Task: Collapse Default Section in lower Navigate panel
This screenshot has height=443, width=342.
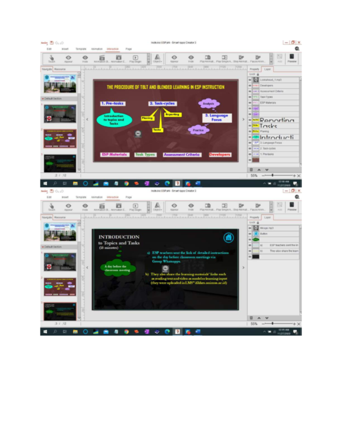Action: pos(43,247)
